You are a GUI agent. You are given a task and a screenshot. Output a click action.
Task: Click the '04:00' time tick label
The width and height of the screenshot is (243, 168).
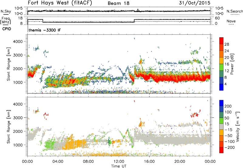[58, 162]
